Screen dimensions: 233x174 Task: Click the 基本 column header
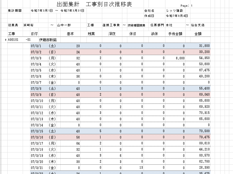(x=70, y=34)
